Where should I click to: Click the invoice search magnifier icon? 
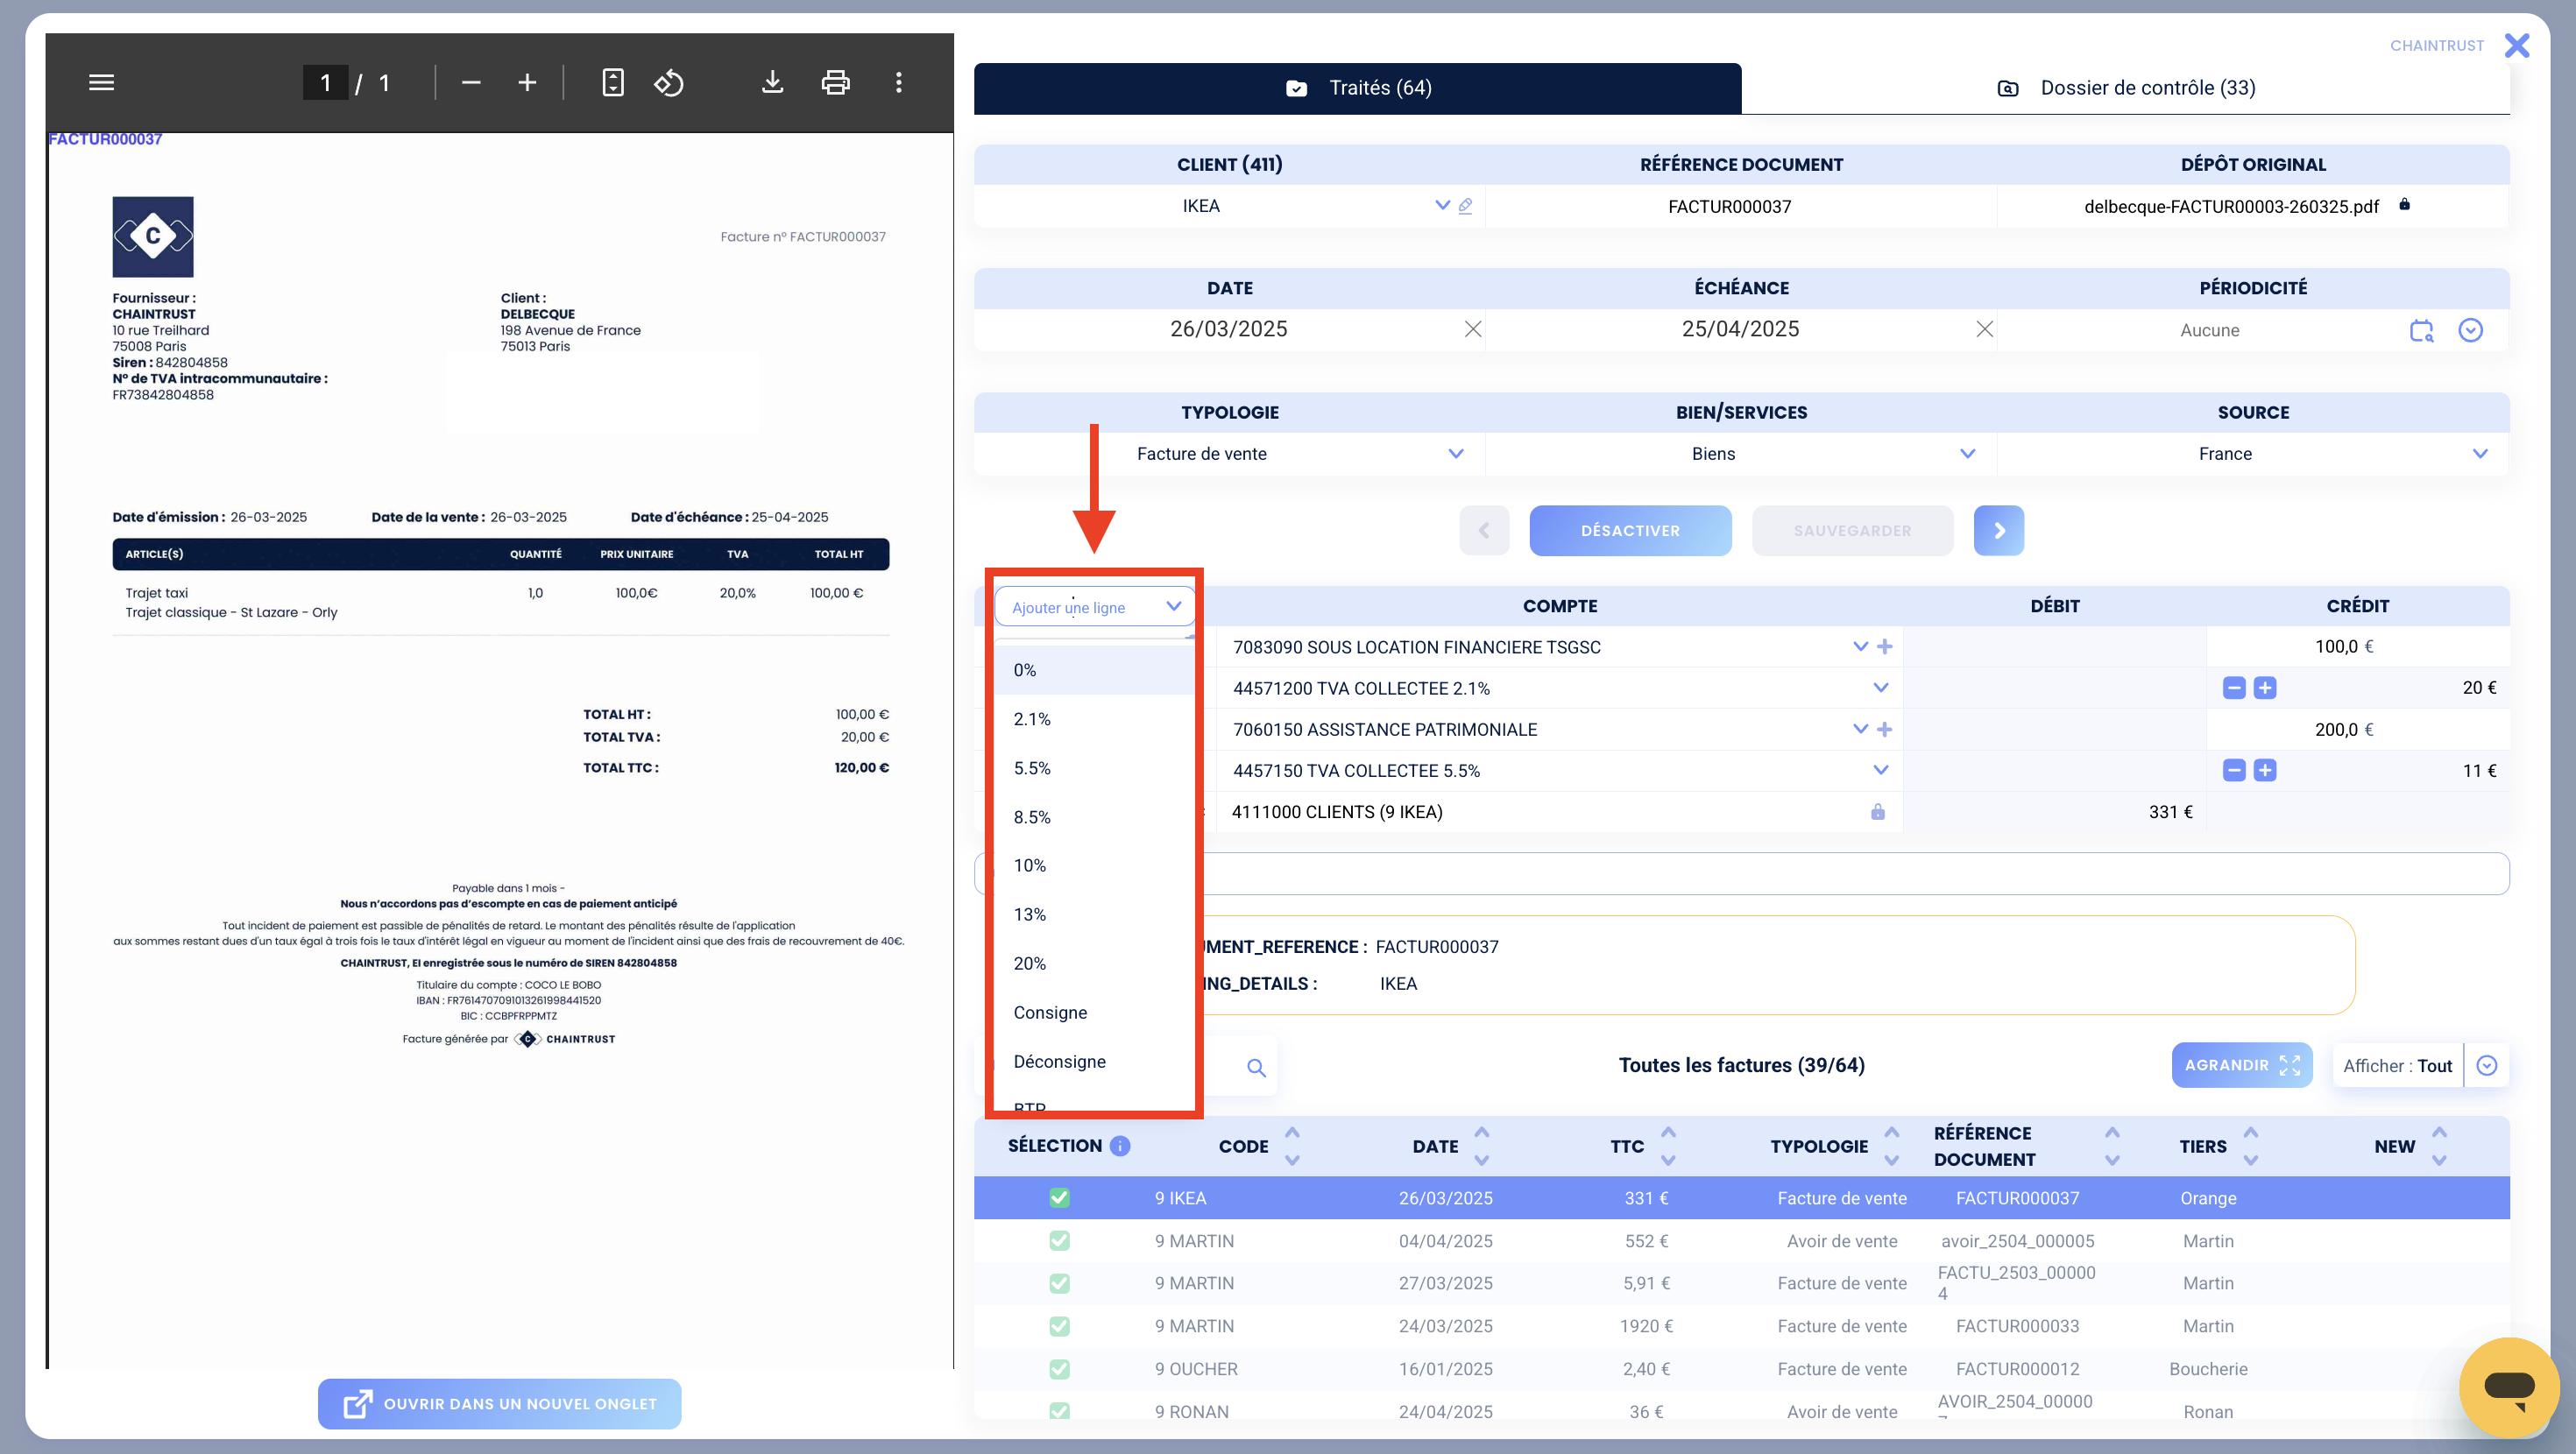(x=1256, y=1067)
